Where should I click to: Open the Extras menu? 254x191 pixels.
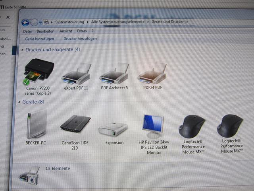pyautogui.click(x=82, y=31)
